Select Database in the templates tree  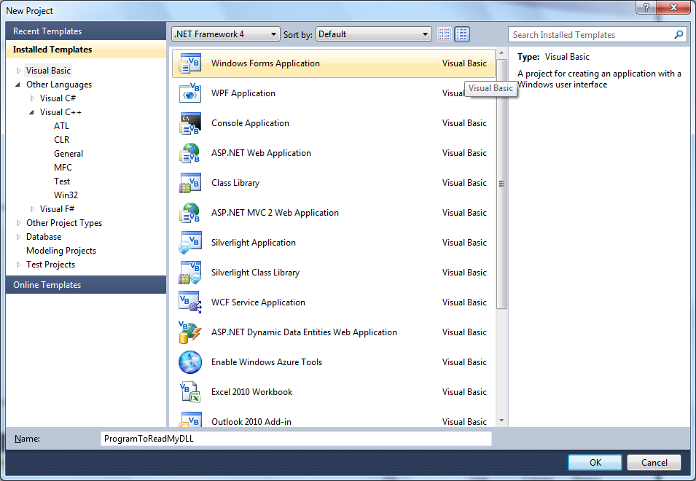(44, 237)
